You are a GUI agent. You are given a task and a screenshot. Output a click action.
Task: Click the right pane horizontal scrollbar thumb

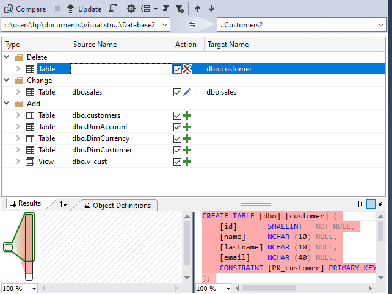(269, 289)
